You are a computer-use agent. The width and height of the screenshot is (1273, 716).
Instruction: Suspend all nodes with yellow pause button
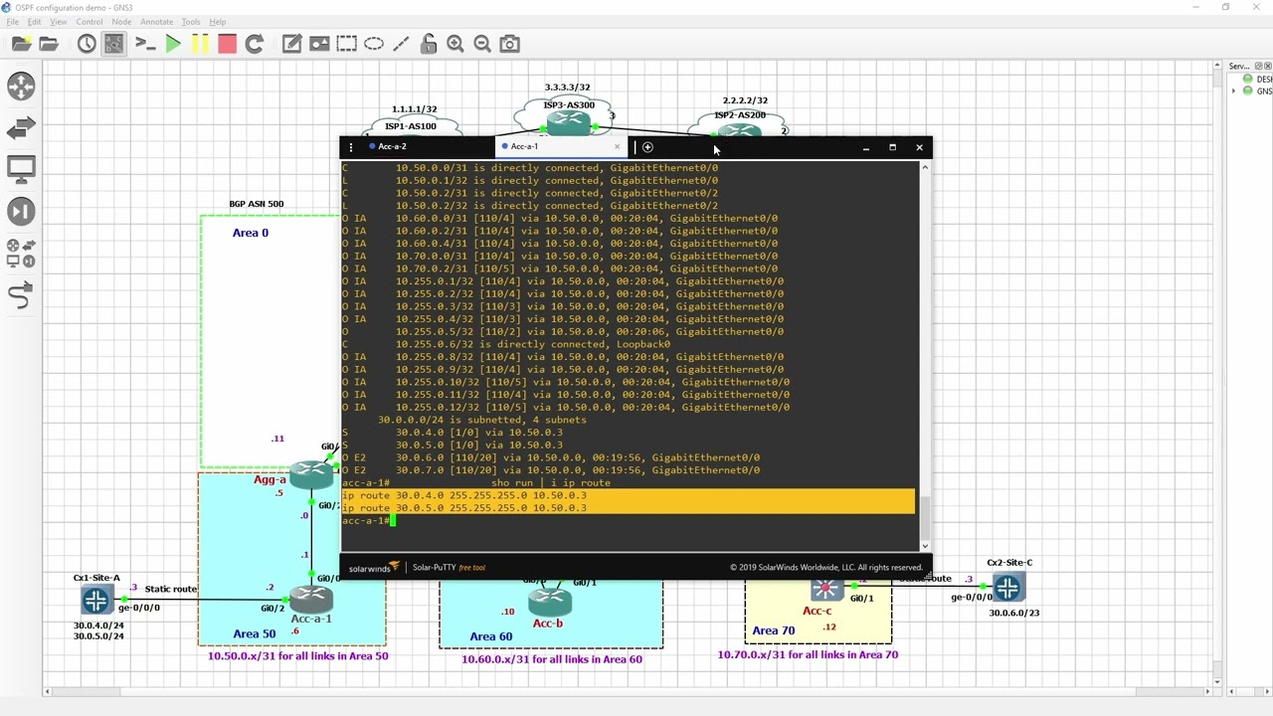coord(200,44)
